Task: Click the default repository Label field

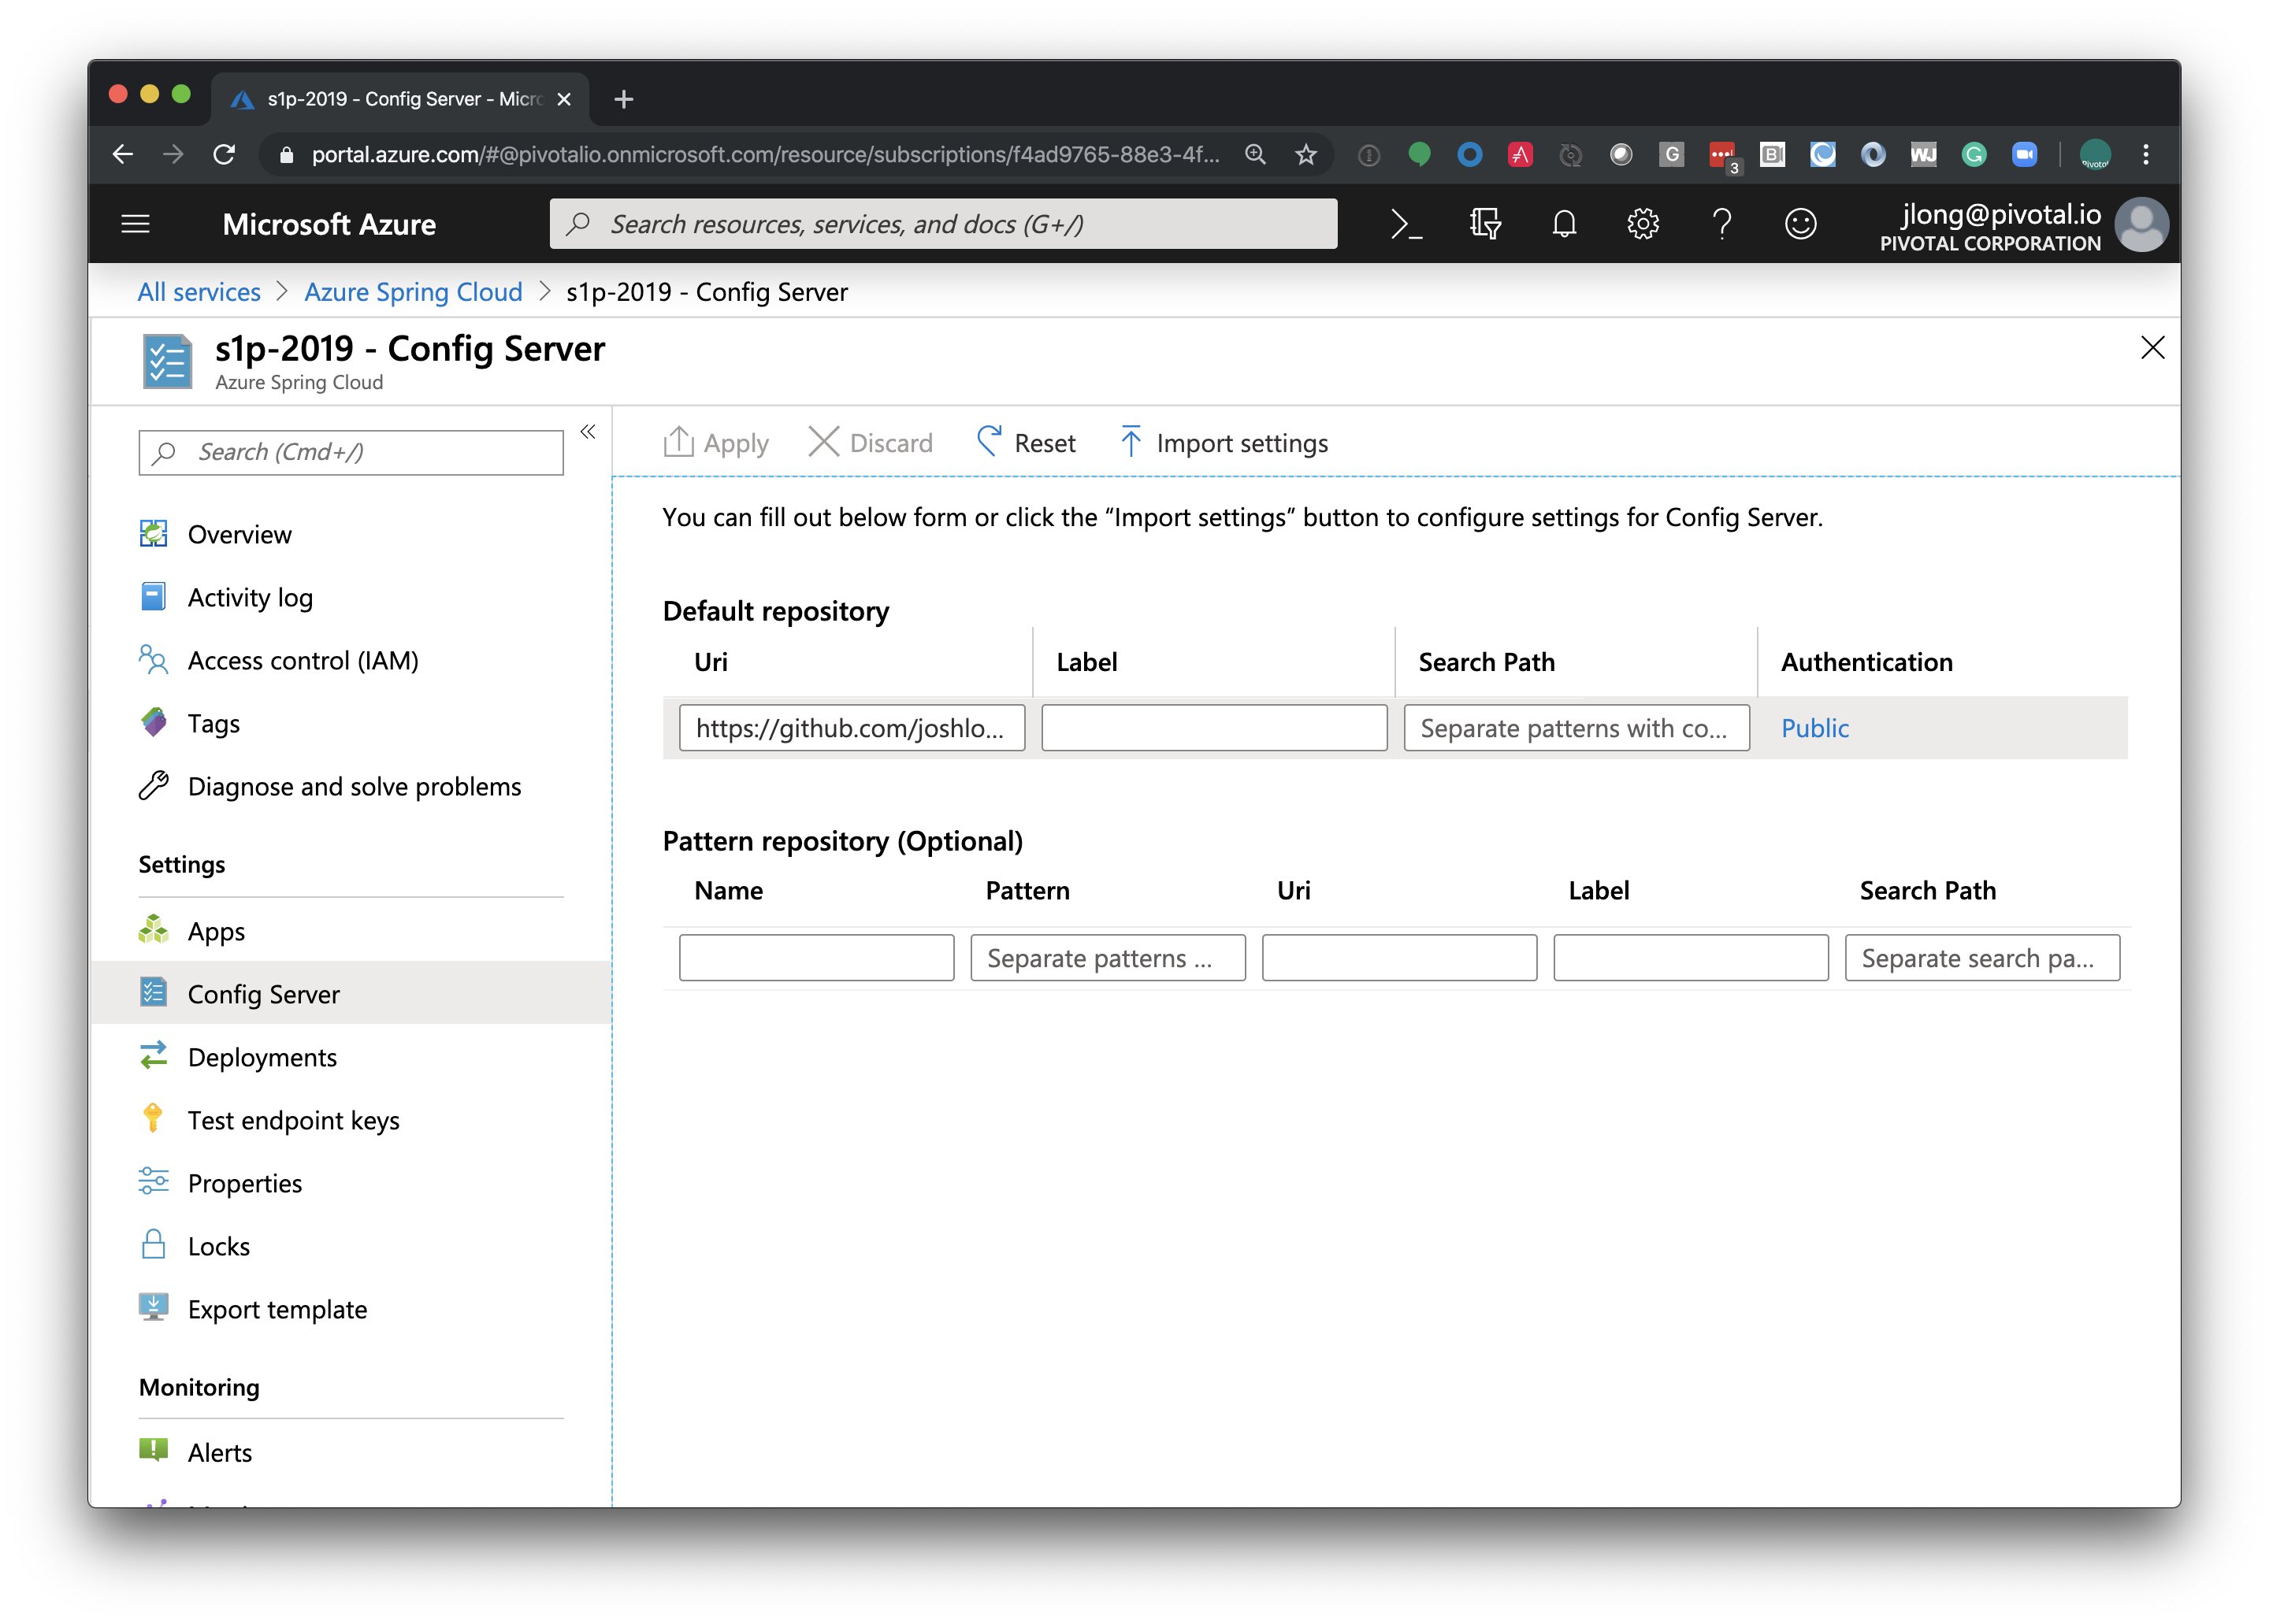Action: tap(1213, 728)
